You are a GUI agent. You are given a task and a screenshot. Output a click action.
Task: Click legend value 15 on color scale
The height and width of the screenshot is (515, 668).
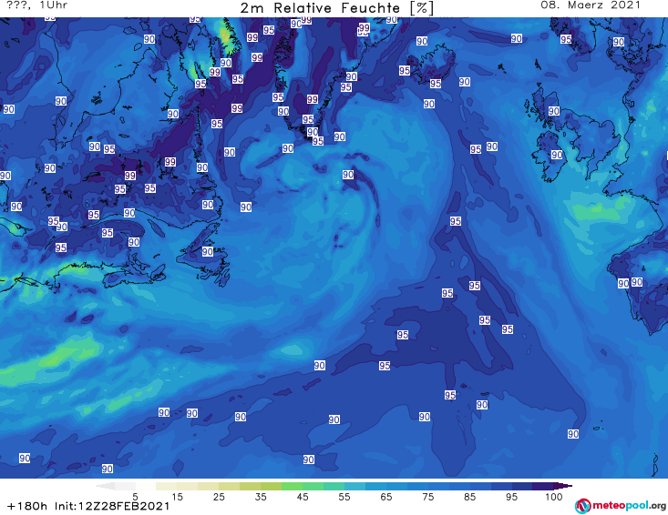pyautogui.click(x=177, y=497)
